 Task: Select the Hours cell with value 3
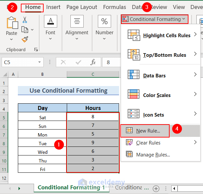pos(93,160)
